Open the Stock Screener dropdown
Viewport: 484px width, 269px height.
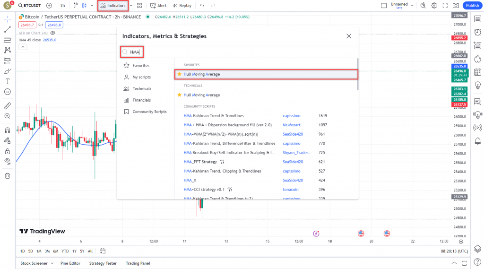[x=37, y=263]
